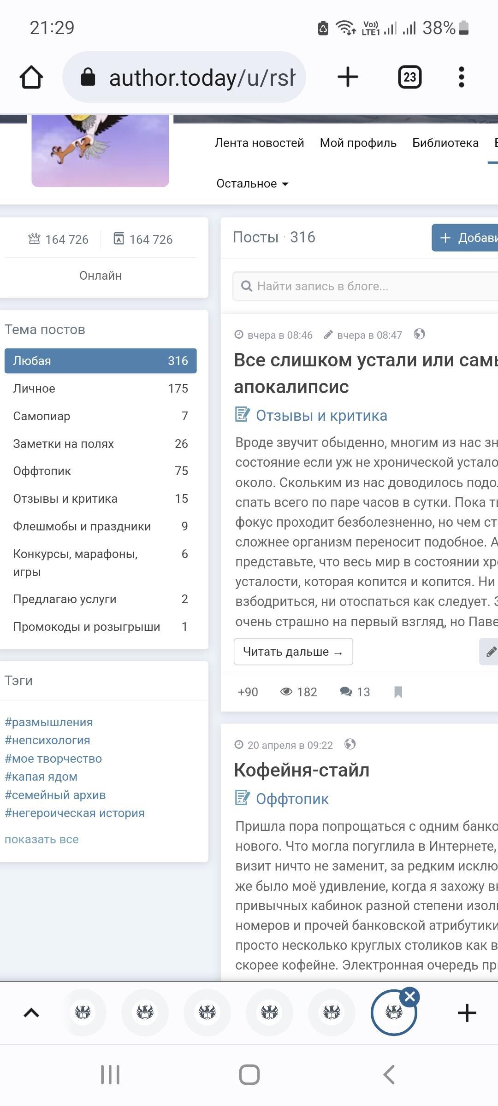Show all tags via показать все
Viewport: 498px width, 1106px height.
41,839
